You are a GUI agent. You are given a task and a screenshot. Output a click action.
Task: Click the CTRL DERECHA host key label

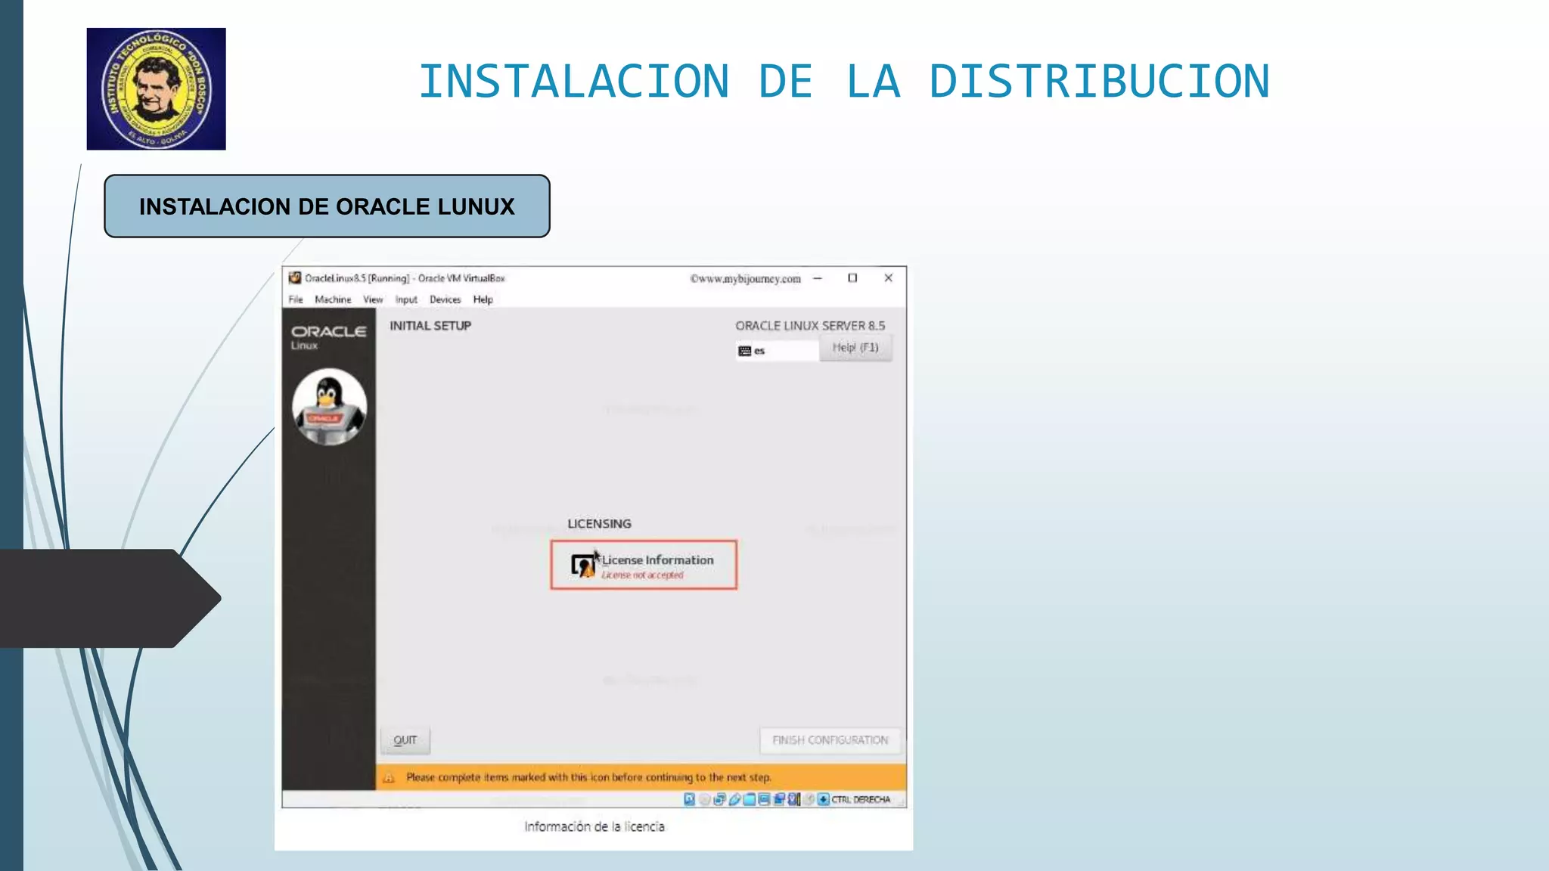click(861, 799)
